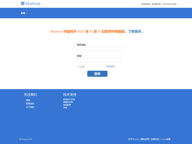The image size is (192, 144).
Task: Click the 忘记密码? link
Action: (110, 66)
